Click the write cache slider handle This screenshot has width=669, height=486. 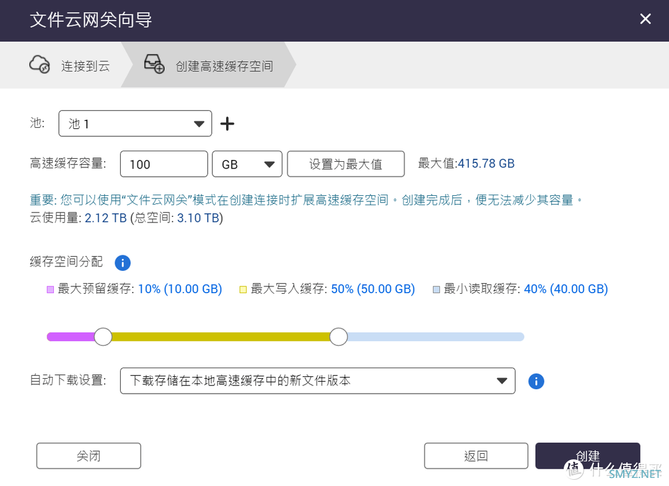[338, 337]
